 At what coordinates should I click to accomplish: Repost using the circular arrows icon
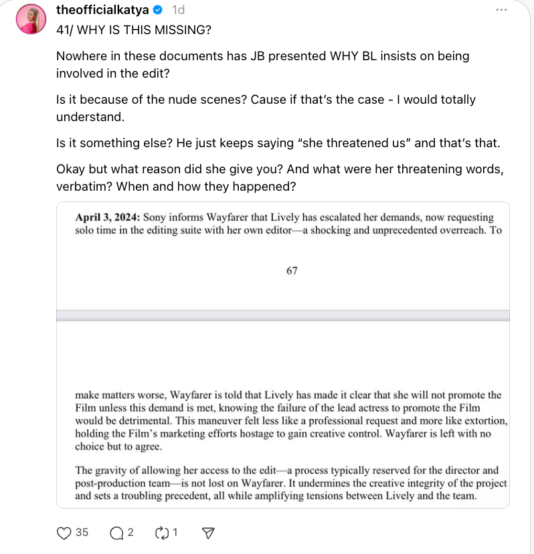(x=161, y=533)
